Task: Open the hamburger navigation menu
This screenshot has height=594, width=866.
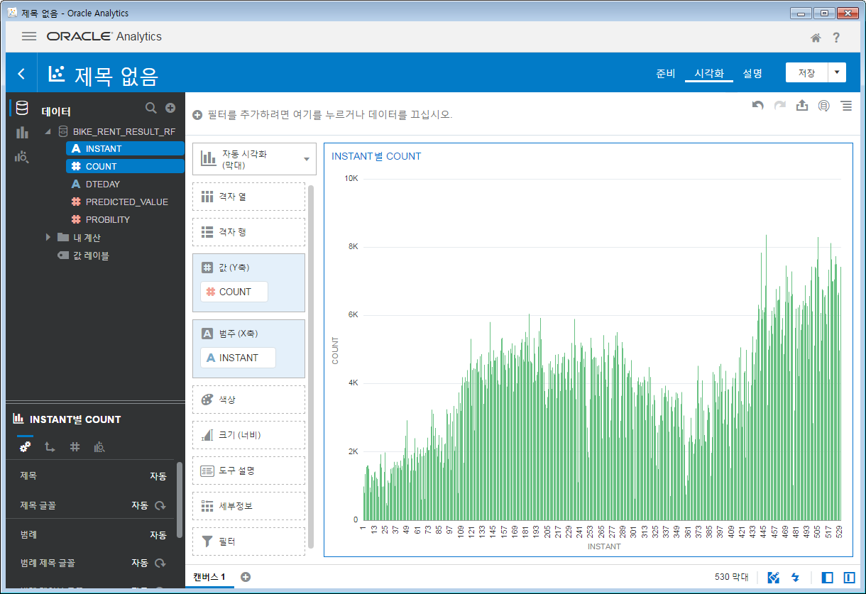Action: [29, 36]
